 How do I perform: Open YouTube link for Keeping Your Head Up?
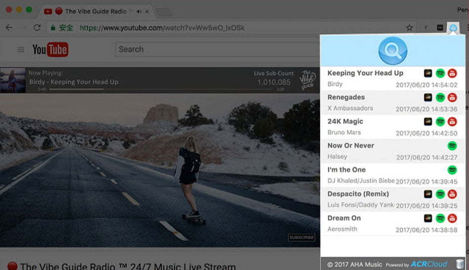(452, 73)
